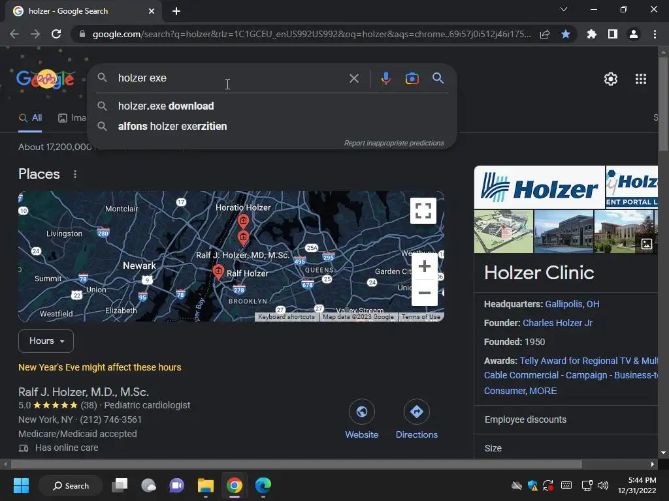
Task: Click the Google doodle logo
Action: [x=45, y=79]
